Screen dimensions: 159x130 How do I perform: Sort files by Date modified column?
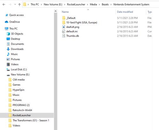click(x=125, y=12)
